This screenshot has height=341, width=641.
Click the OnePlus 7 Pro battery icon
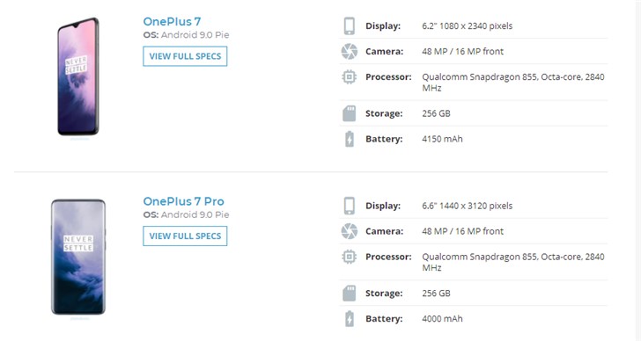click(x=349, y=318)
